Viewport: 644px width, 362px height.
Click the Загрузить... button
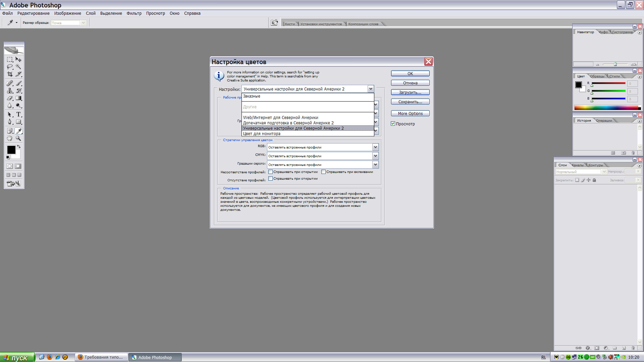tap(410, 92)
